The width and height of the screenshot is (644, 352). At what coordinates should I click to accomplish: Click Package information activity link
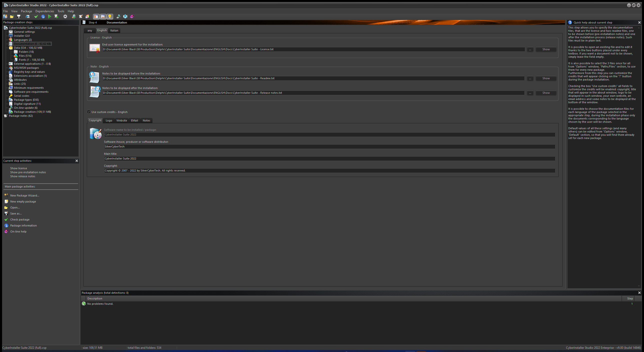click(x=23, y=225)
